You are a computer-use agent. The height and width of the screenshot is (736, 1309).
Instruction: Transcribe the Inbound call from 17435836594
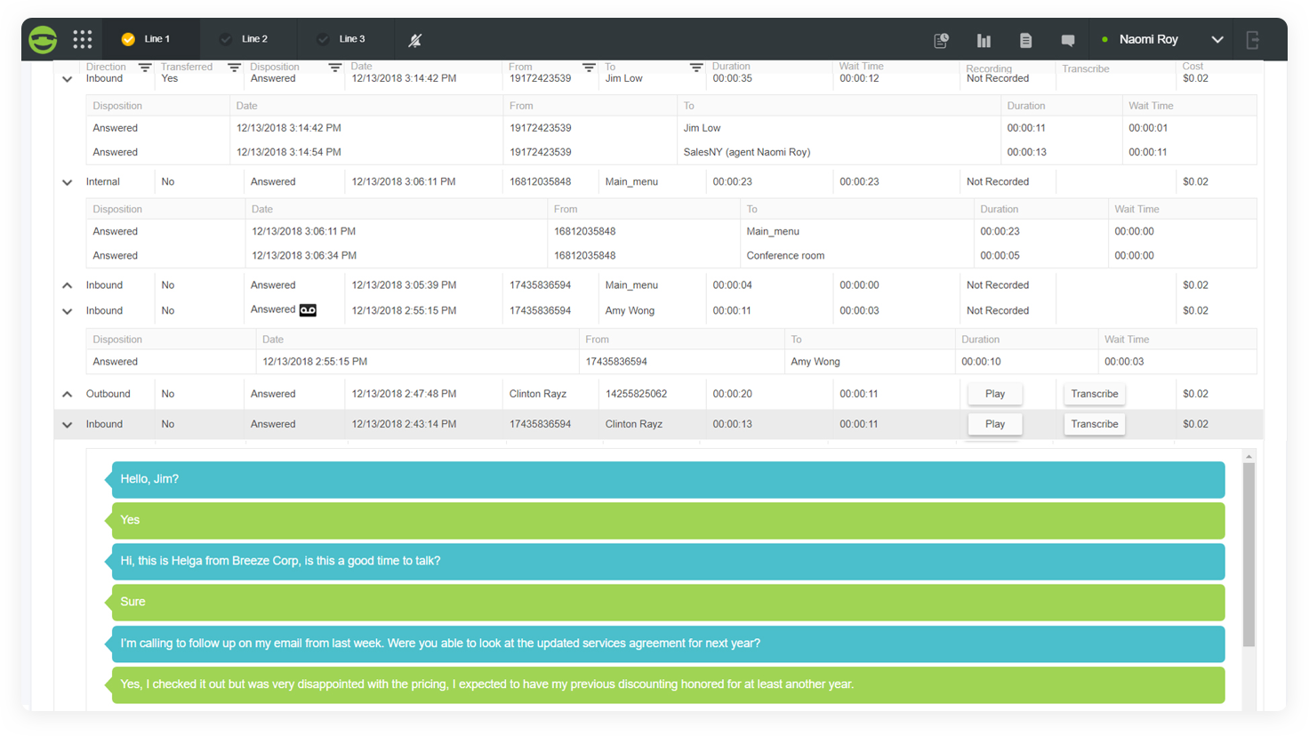tap(1094, 424)
